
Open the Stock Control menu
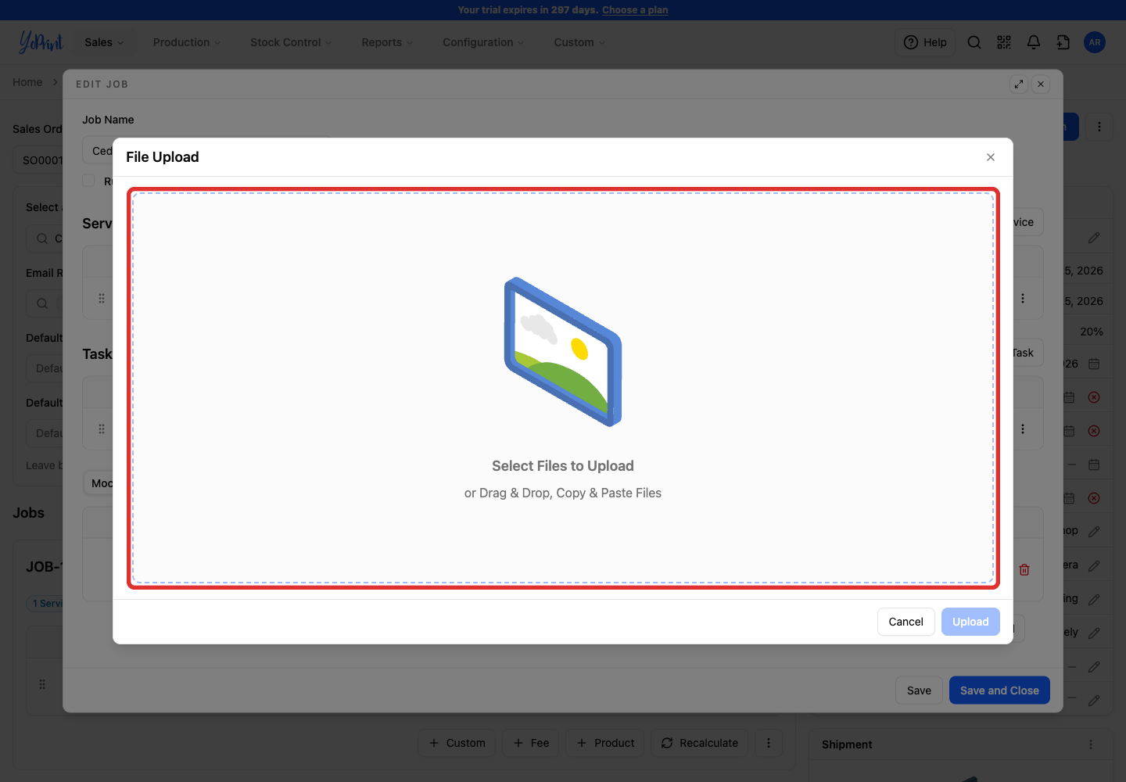[291, 42]
